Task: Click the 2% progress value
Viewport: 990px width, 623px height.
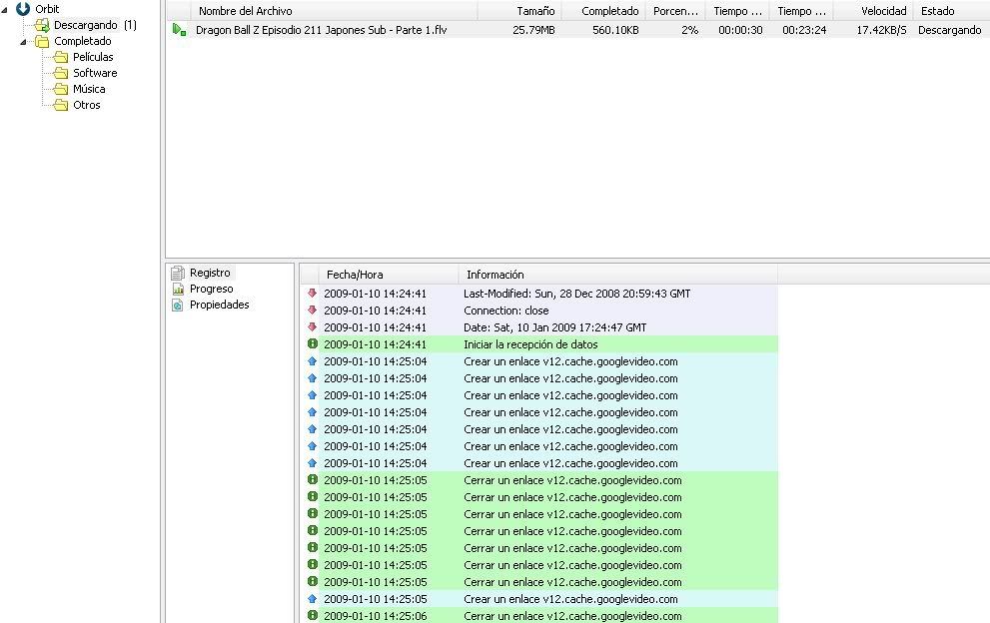Action: coord(690,30)
